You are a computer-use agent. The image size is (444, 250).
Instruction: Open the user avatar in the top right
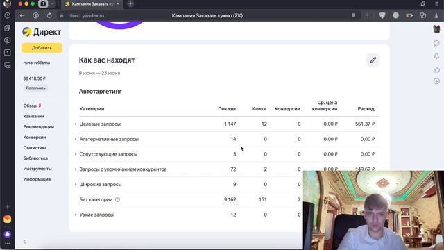[436, 29]
